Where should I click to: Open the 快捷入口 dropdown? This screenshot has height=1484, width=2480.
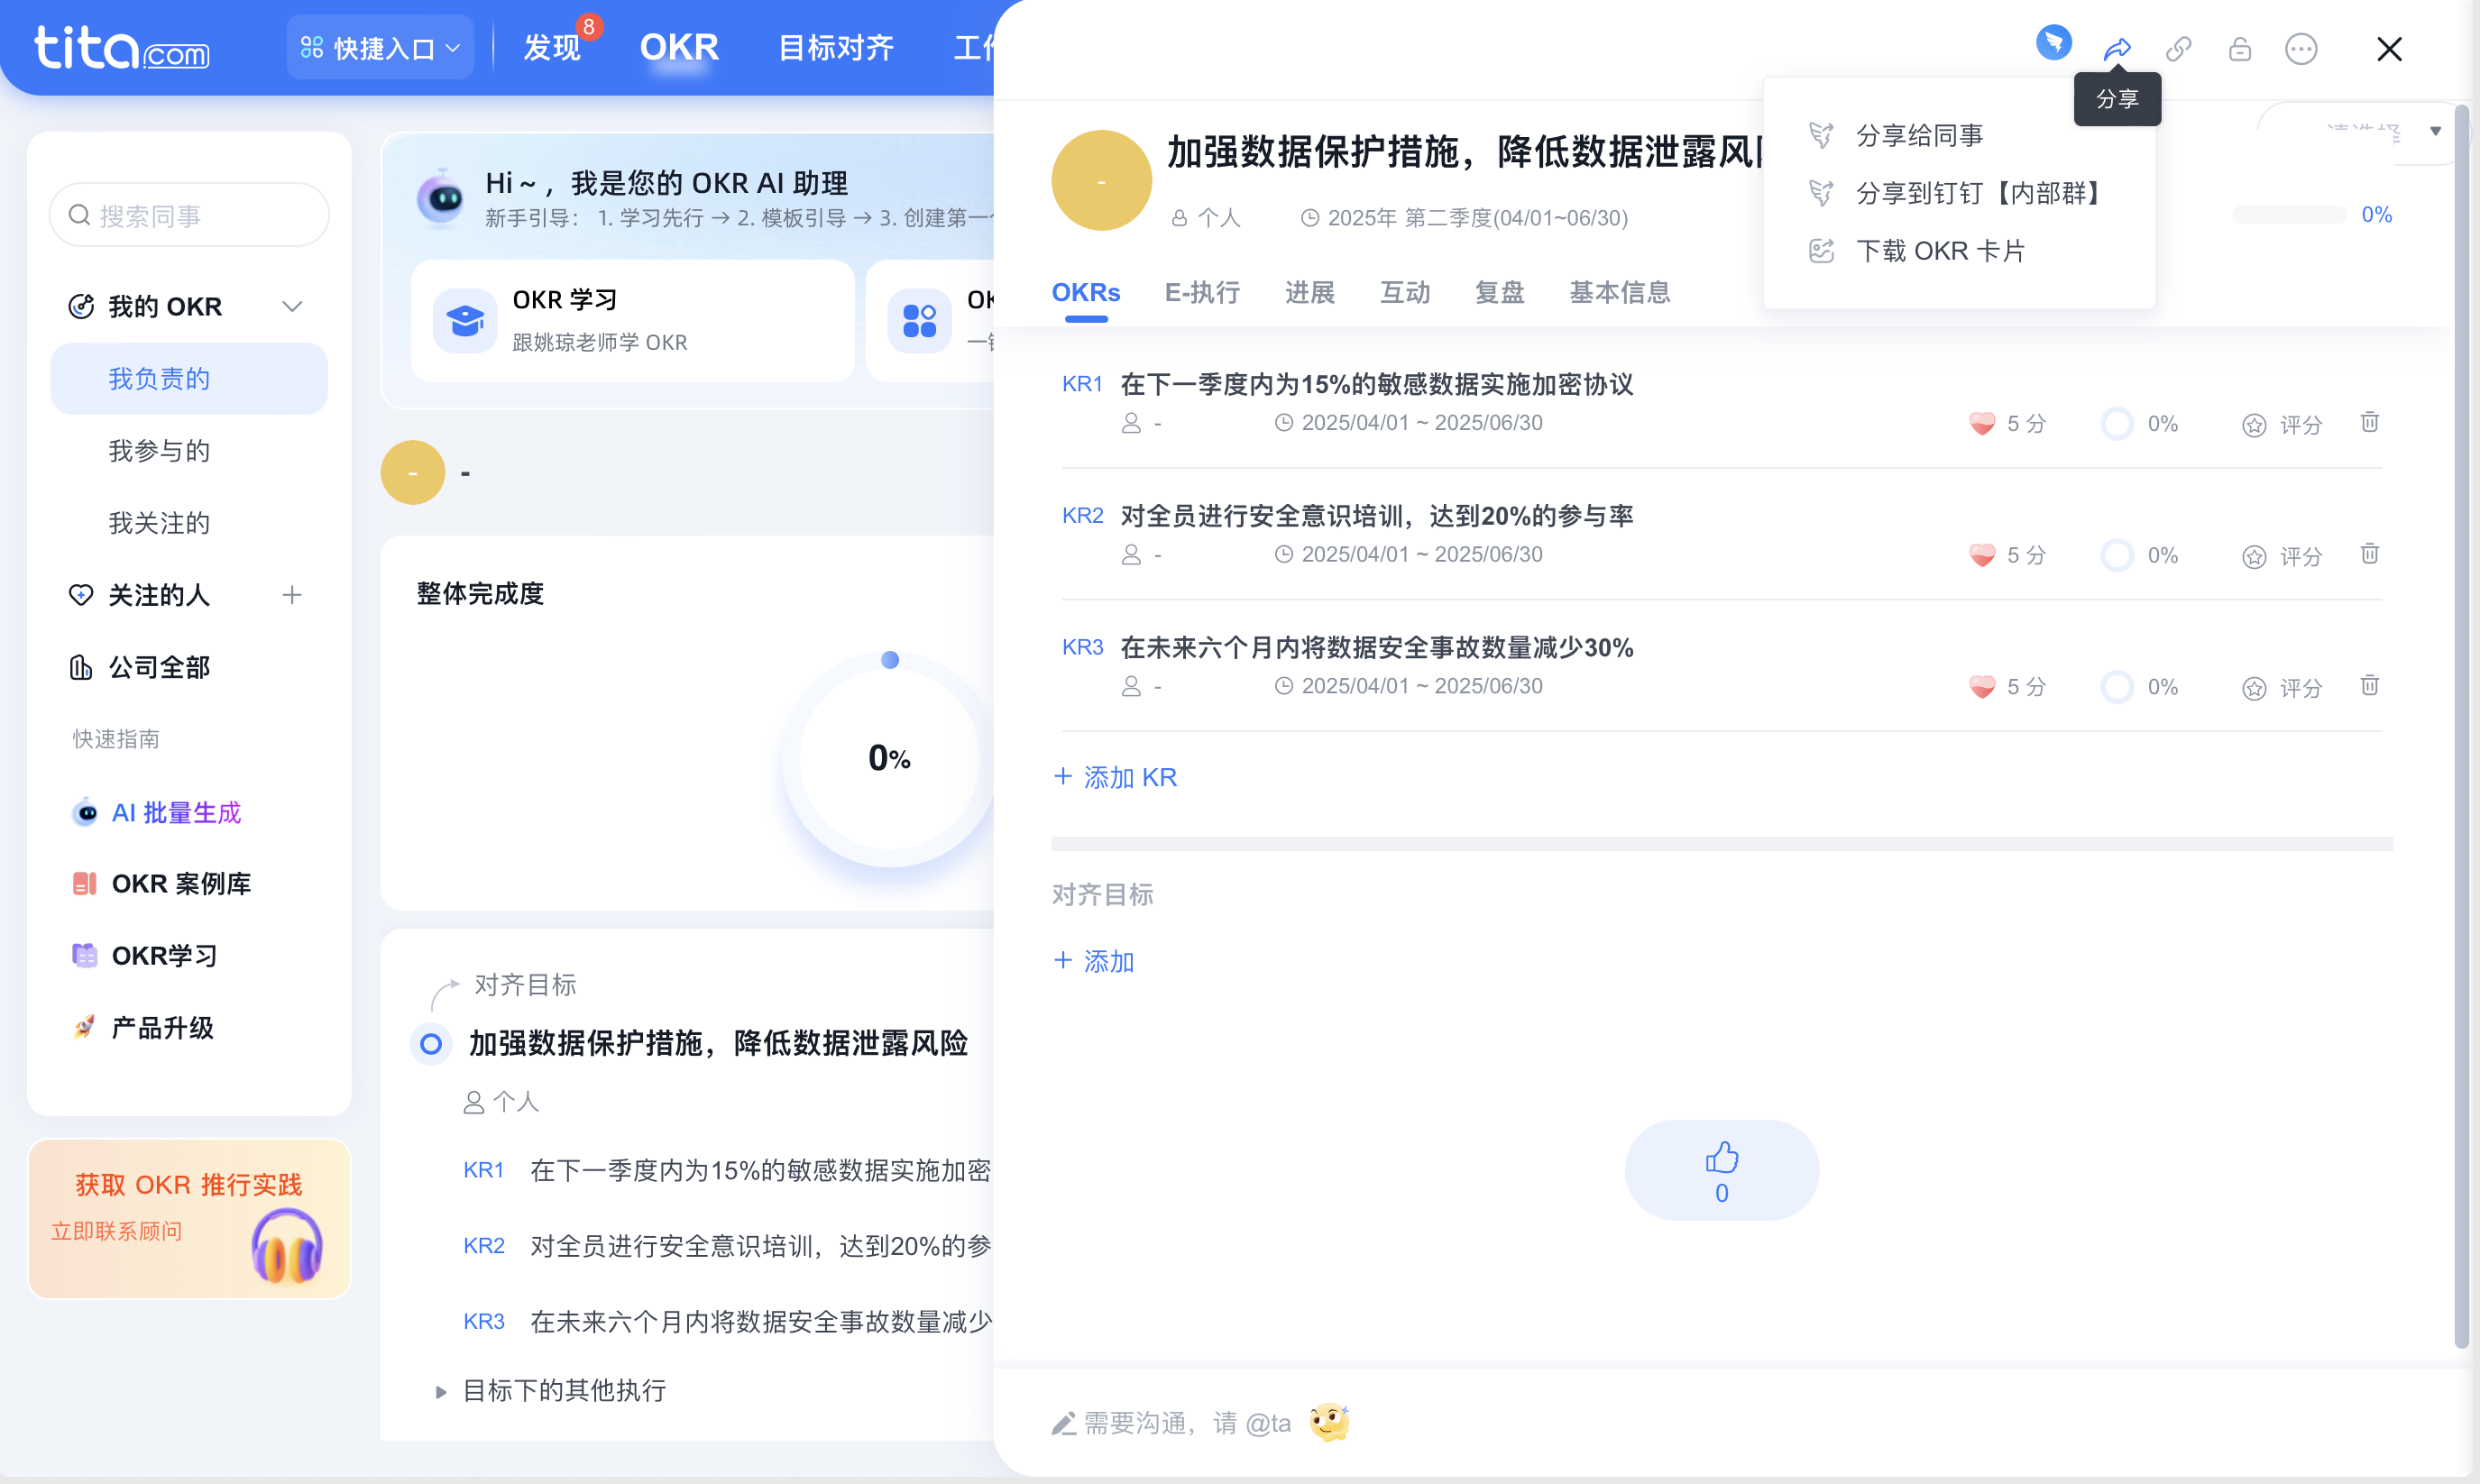(x=380, y=46)
